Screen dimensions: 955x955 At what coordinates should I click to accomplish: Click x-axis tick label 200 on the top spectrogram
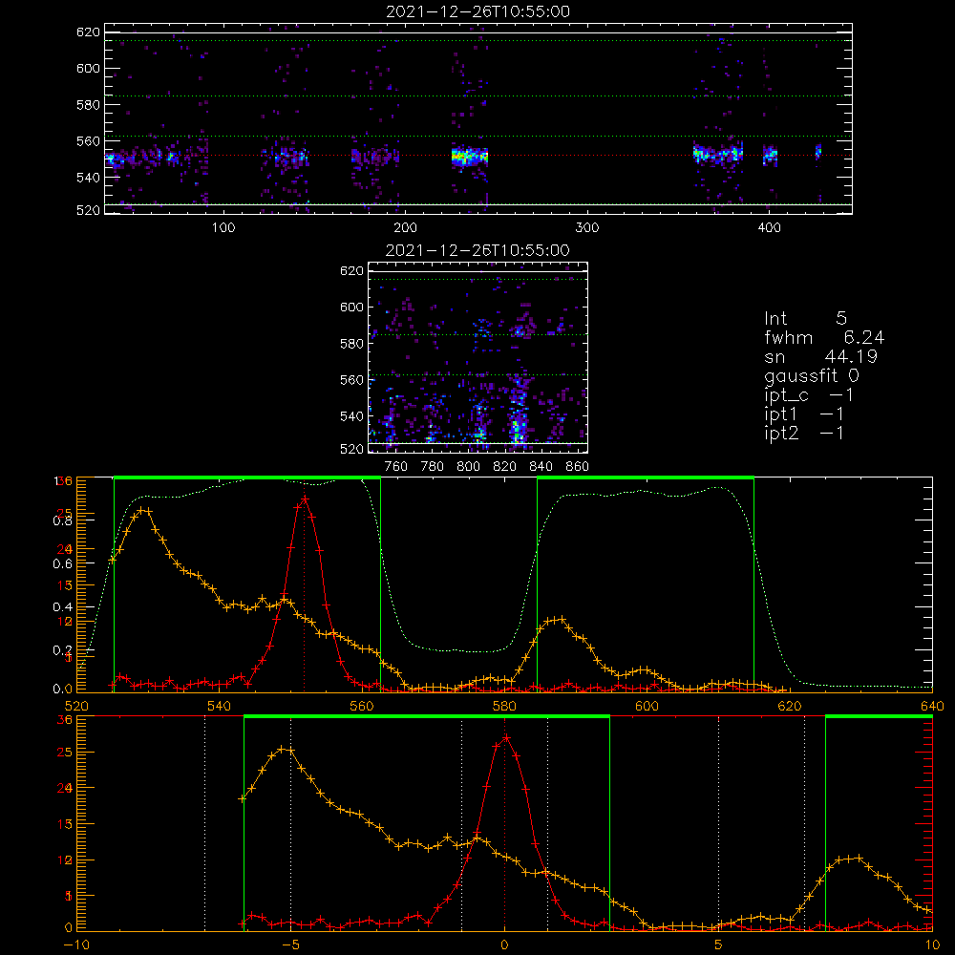405,228
